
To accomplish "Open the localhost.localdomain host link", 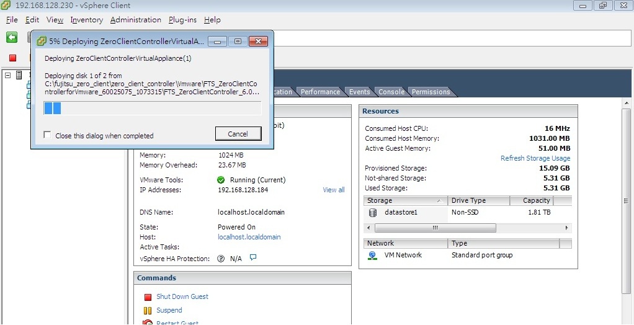I will (249, 237).
